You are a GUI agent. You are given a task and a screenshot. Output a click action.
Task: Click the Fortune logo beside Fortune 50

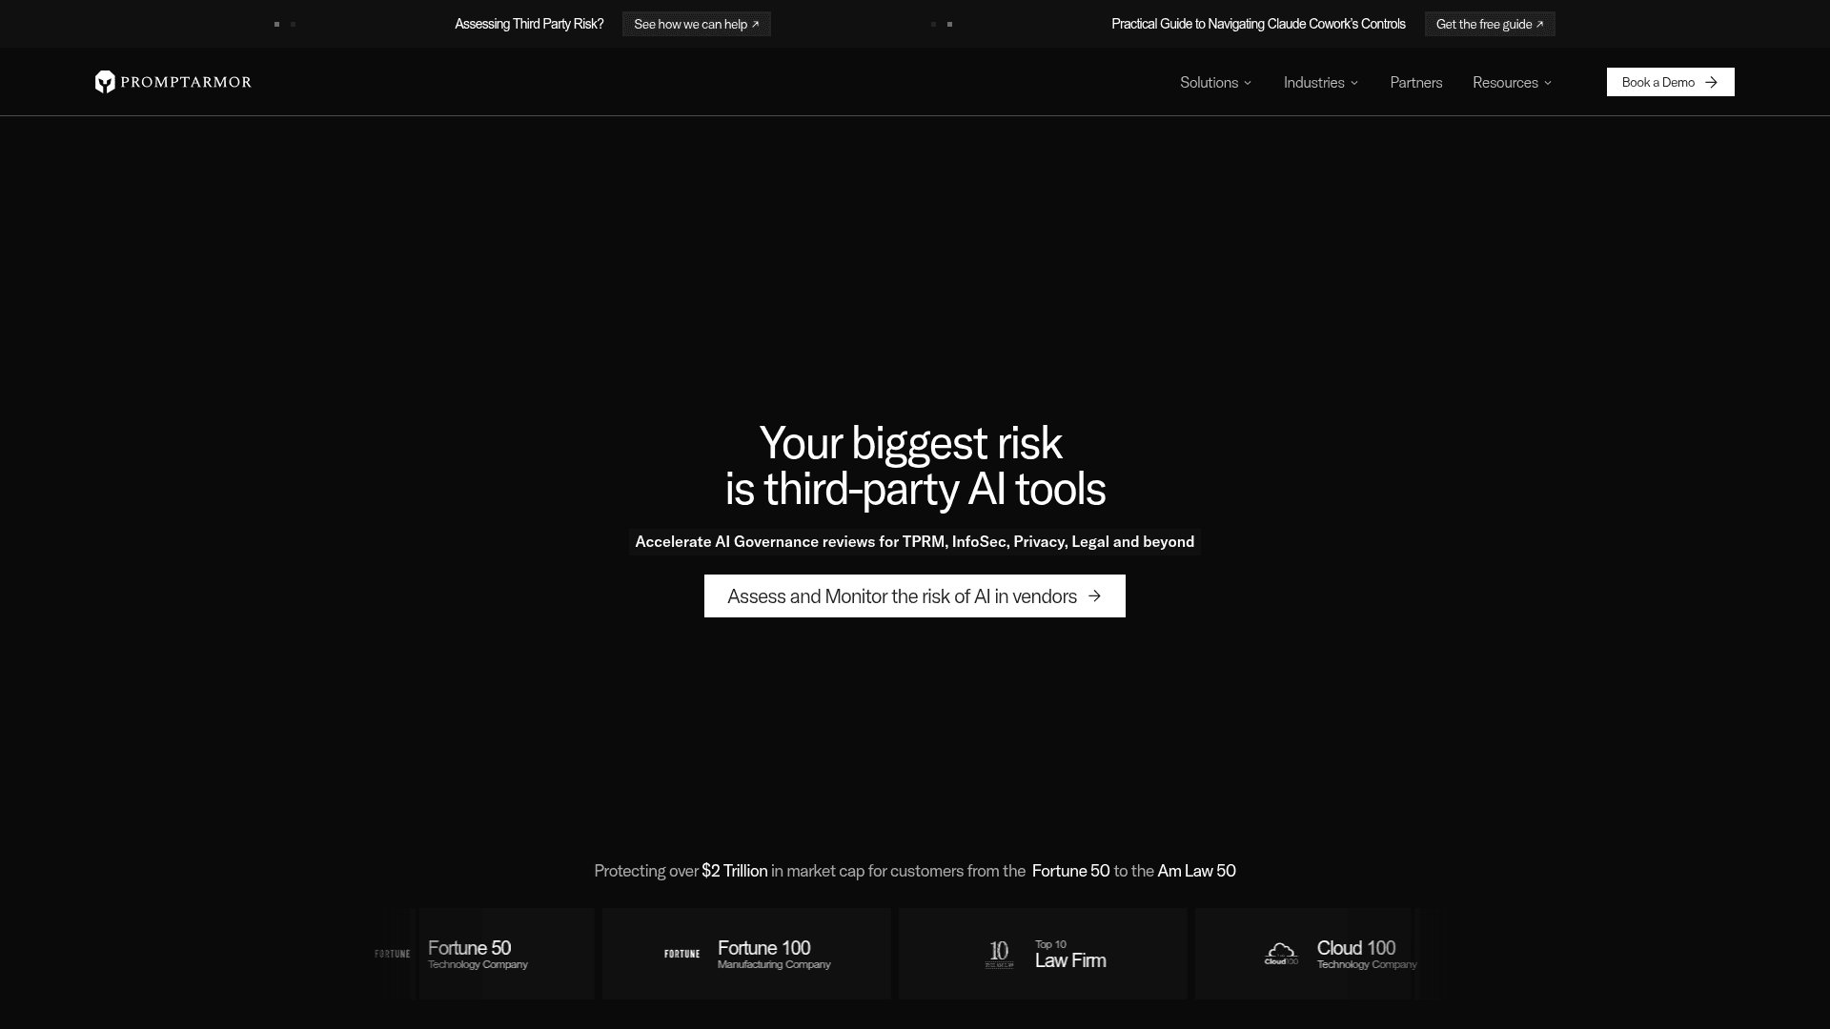(392, 954)
